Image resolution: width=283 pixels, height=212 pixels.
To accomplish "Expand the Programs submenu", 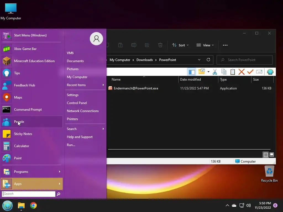I will (x=32, y=172).
